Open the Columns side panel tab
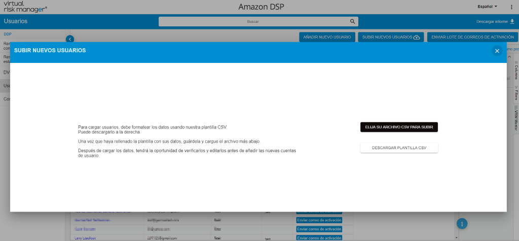519x241 pixels. [x=516, y=70]
